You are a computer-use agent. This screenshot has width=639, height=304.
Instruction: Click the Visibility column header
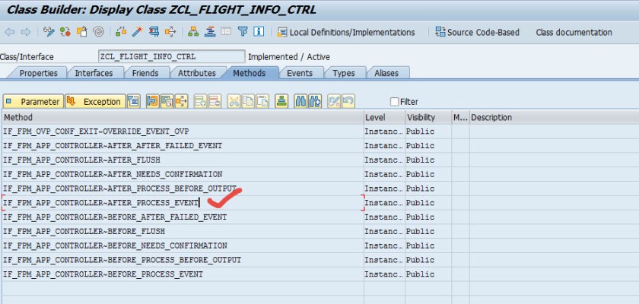point(428,118)
